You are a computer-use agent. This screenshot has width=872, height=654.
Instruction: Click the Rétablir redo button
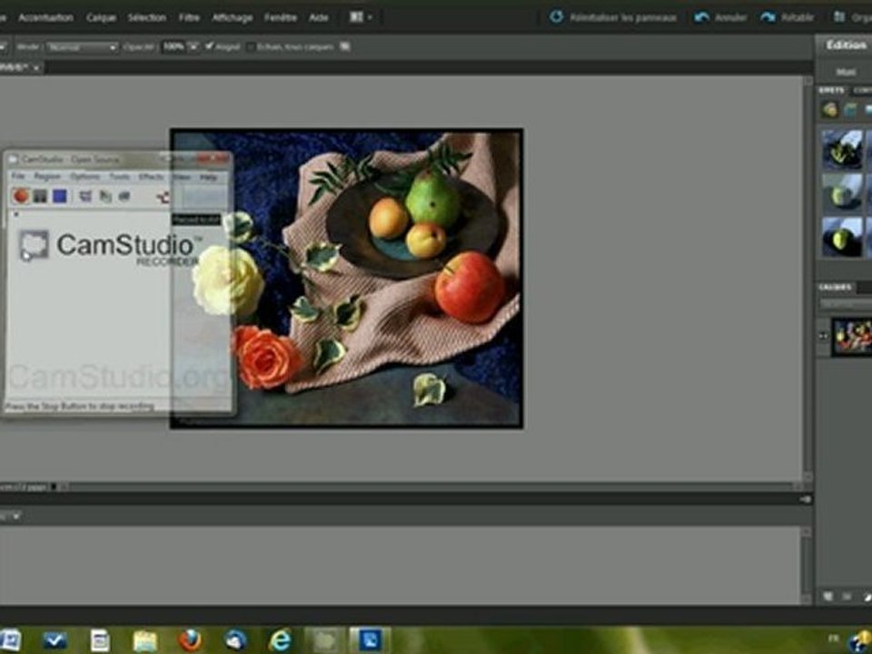pyautogui.click(x=787, y=17)
